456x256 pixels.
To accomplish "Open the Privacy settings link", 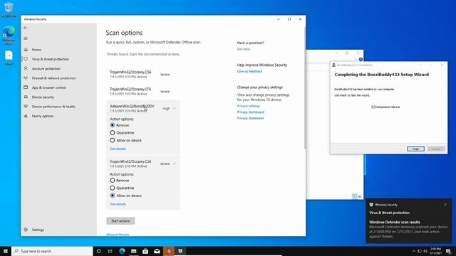I will (x=249, y=106).
